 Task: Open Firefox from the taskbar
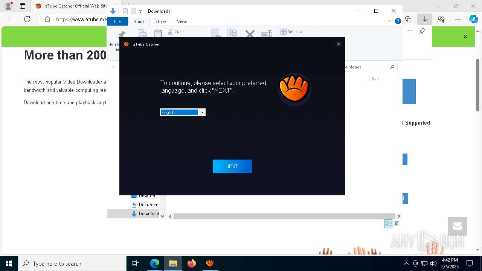pos(192,263)
